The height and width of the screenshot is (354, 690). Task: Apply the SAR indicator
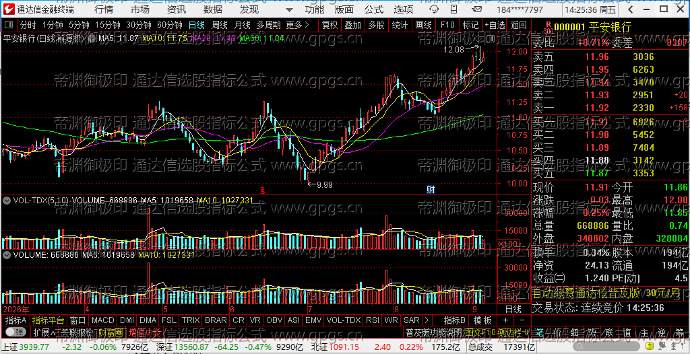pos(412,320)
